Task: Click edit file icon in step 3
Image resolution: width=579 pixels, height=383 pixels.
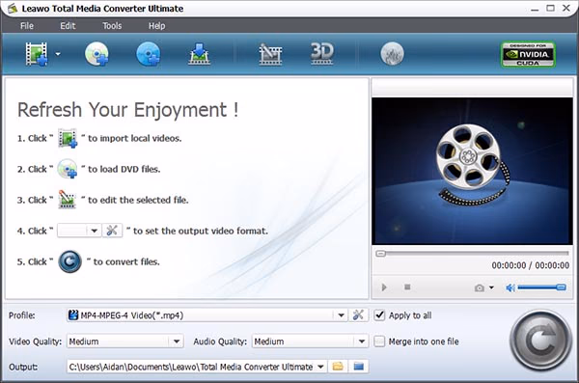Action: coord(68,200)
